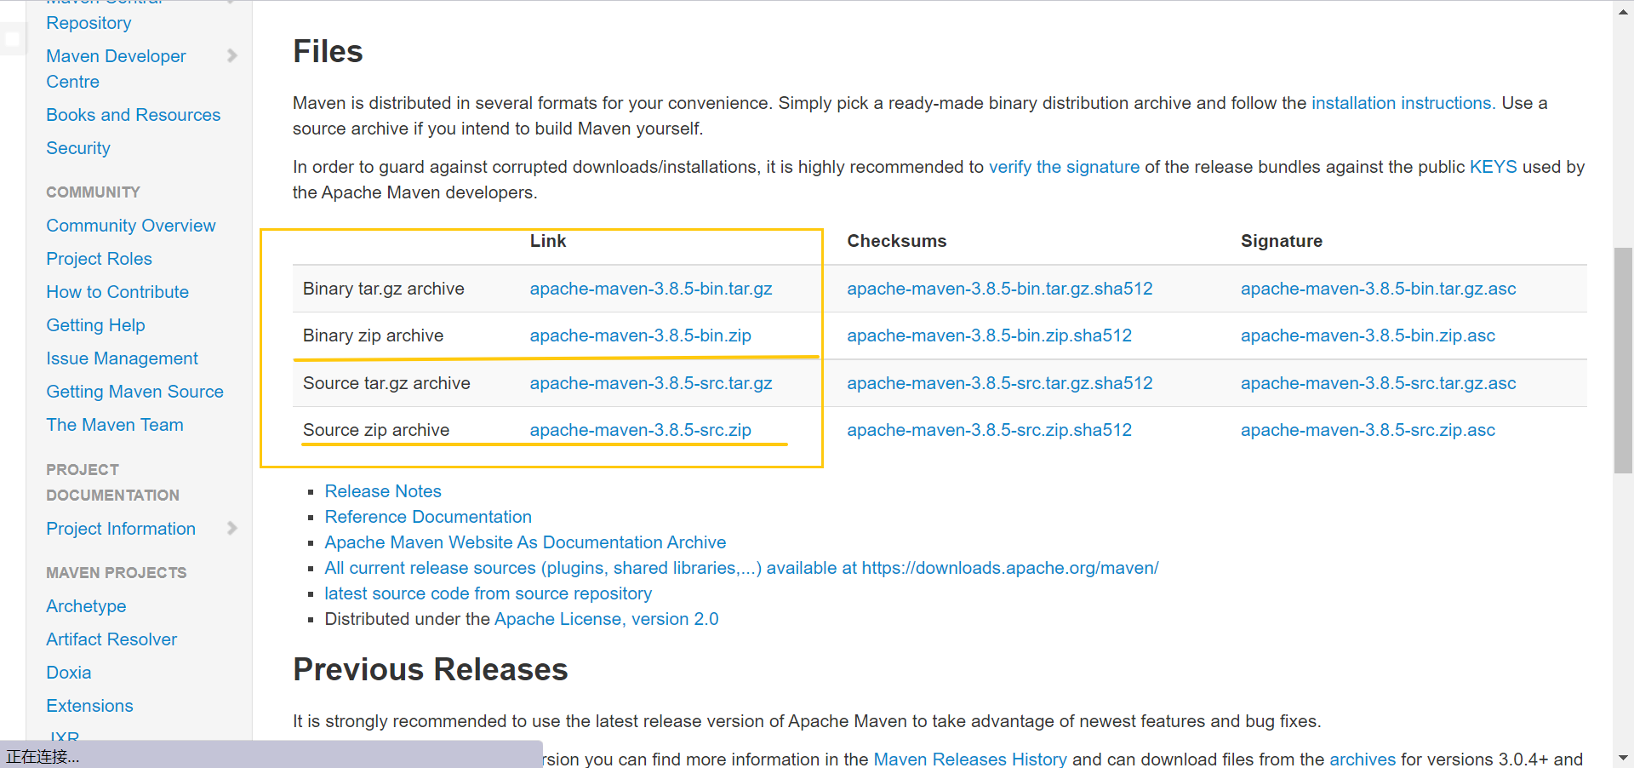Open the src.tar.gz.sha512 checksum link
The image size is (1634, 768).
1000,383
